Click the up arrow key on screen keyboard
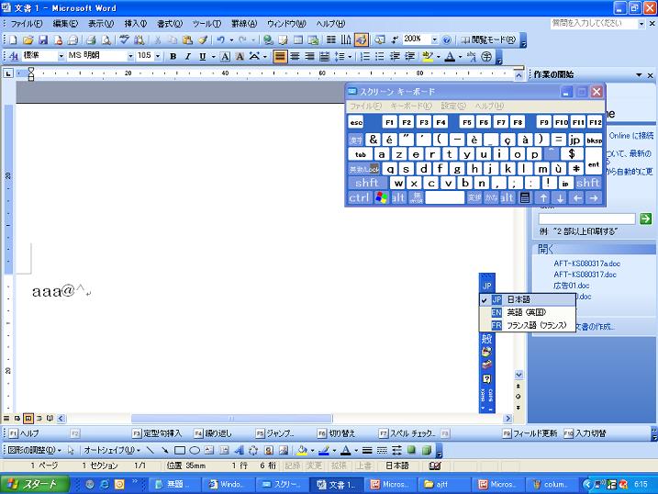This screenshot has height=494, width=658. (543, 197)
